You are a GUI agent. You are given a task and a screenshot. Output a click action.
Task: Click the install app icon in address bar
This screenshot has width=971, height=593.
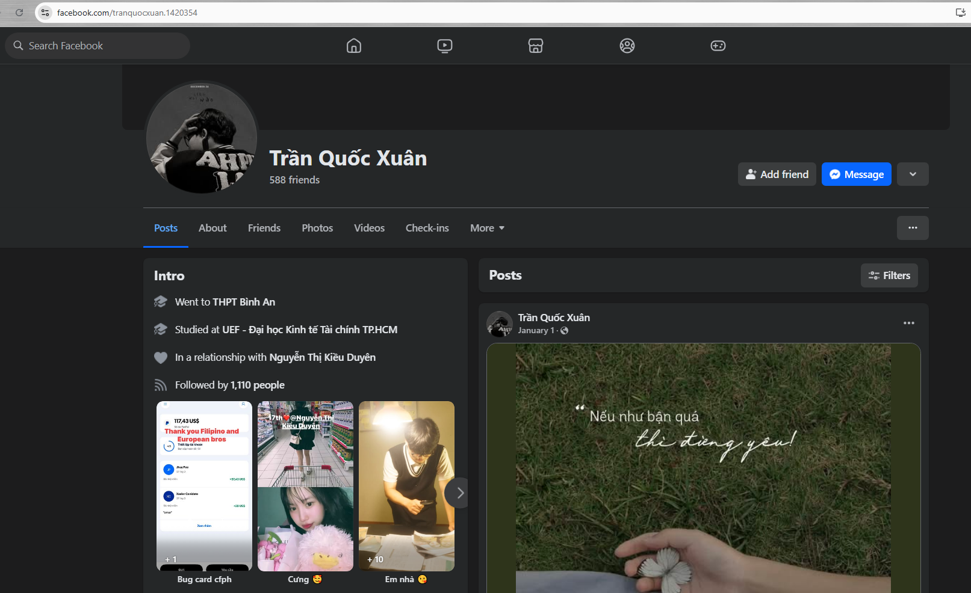click(x=960, y=13)
